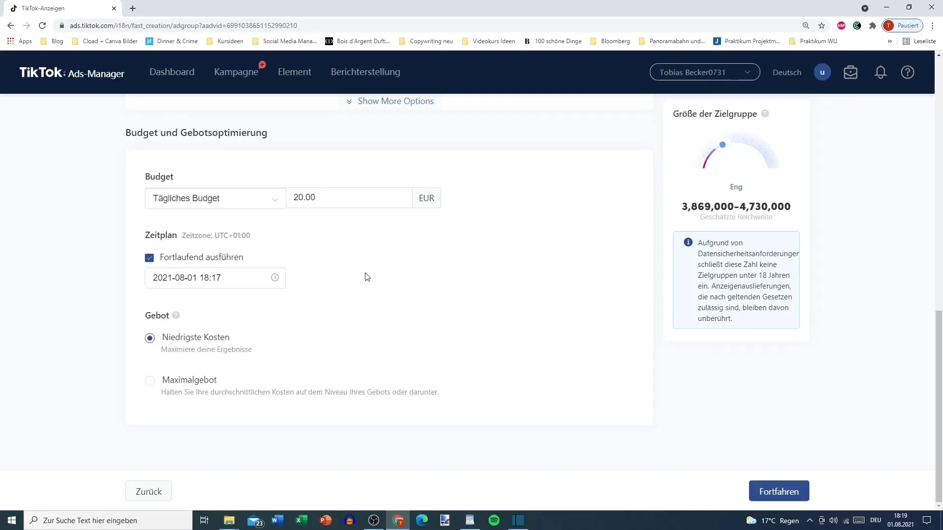This screenshot has height=530, width=943.
Task: Click the 17°C Regen weather widget
Action: (773, 520)
